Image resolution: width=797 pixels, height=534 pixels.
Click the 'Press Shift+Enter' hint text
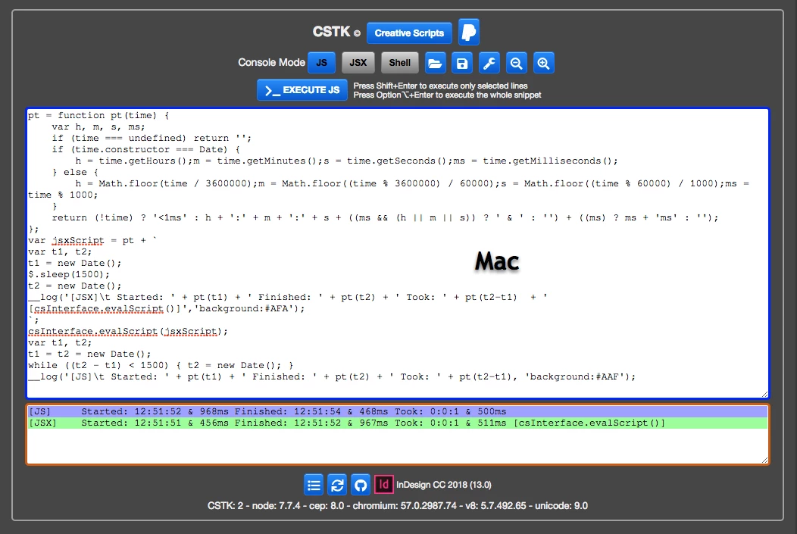tap(440, 86)
